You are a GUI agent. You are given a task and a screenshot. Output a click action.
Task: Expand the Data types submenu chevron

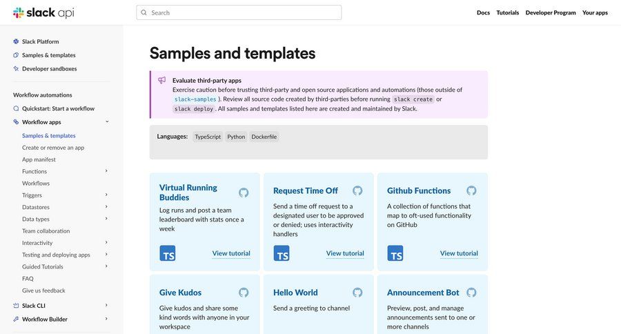[106, 219]
